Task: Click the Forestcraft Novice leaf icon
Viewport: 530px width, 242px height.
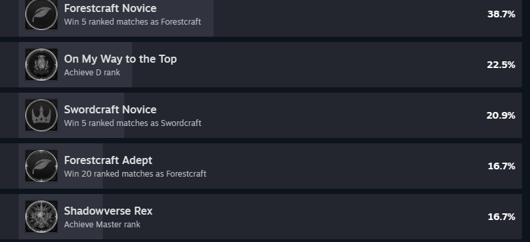Action: coord(41,14)
